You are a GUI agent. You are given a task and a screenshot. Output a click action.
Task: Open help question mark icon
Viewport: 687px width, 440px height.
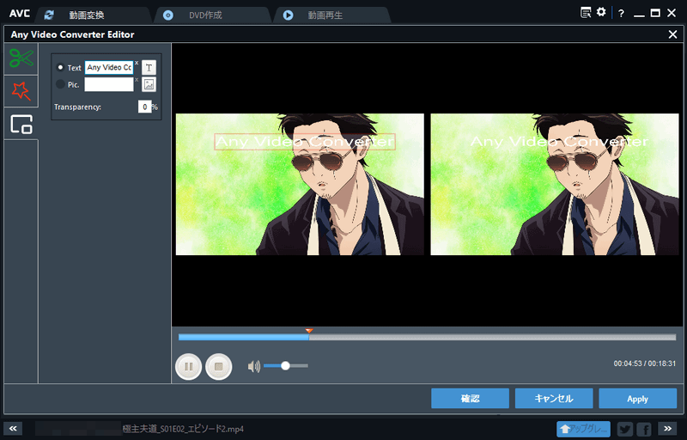621,14
